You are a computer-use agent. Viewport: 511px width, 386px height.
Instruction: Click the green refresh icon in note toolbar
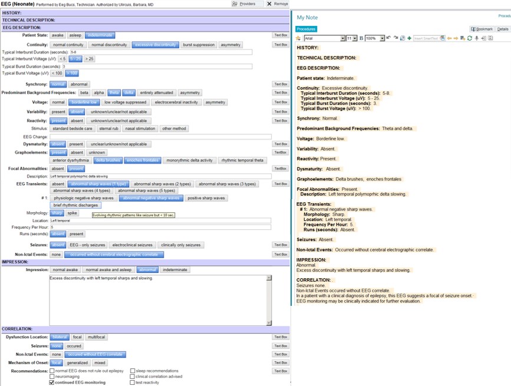pos(470,38)
